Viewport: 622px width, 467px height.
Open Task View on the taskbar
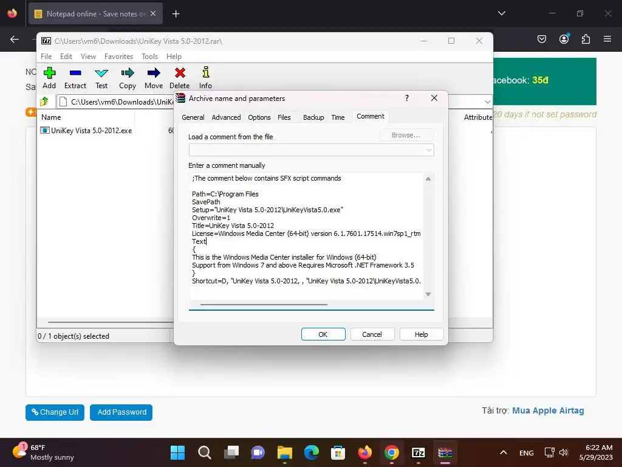point(231,452)
